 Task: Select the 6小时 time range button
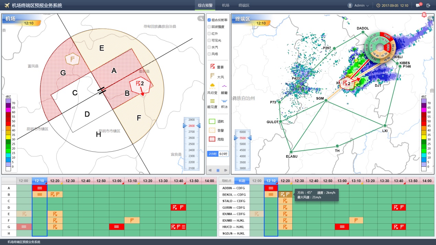[224, 154]
